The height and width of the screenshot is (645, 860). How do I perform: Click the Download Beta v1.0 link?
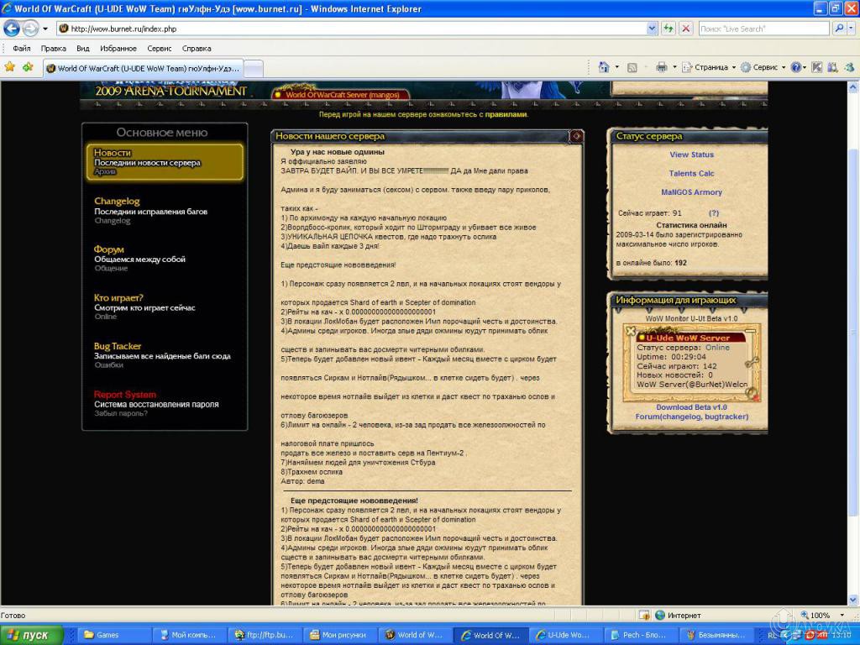tap(691, 407)
